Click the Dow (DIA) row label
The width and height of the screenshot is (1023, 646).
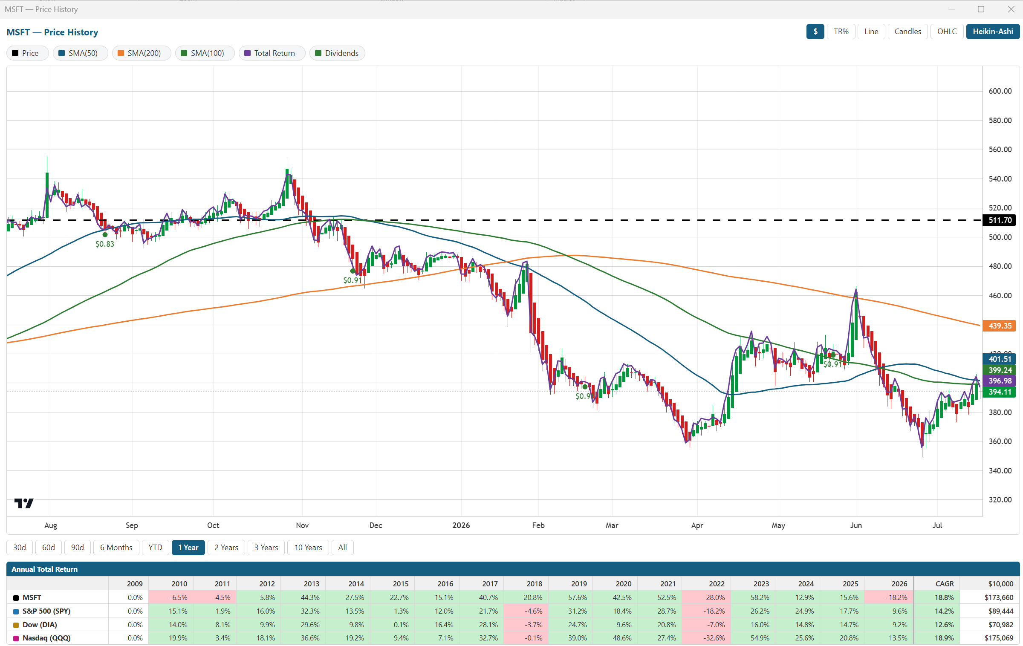click(x=40, y=625)
